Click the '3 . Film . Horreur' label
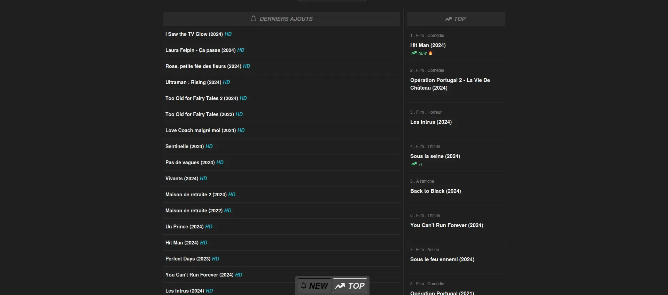Viewport: 668px width, 295px height. 426,112
